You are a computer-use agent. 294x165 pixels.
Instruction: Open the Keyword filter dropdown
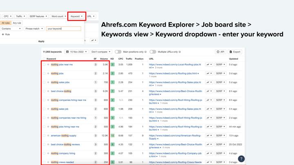[x=76, y=16]
